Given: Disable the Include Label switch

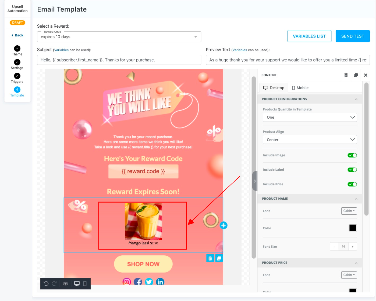Looking at the screenshot, I should [352, 170].
